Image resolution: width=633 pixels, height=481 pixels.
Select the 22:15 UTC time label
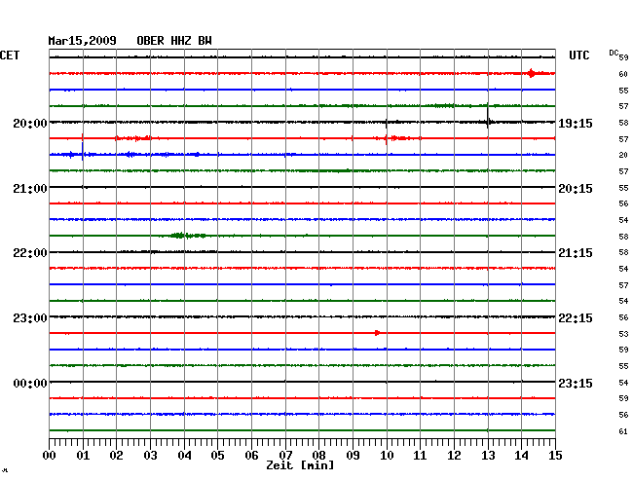click(x=576, y=318)
